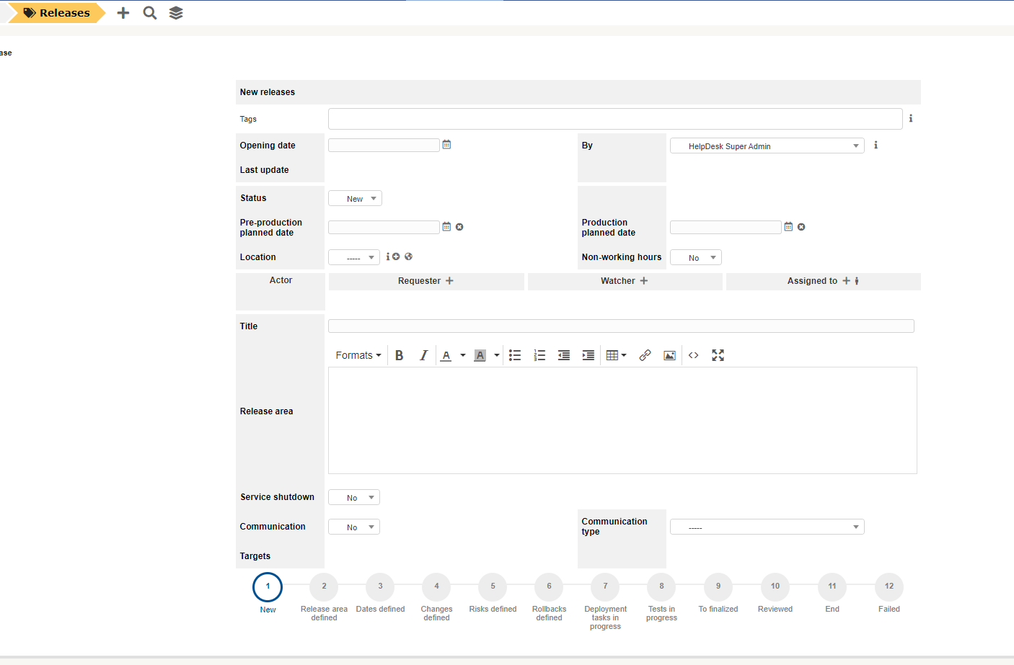Select step 5 Risks defined
The image size is (1014, 665).
(493, 586)
